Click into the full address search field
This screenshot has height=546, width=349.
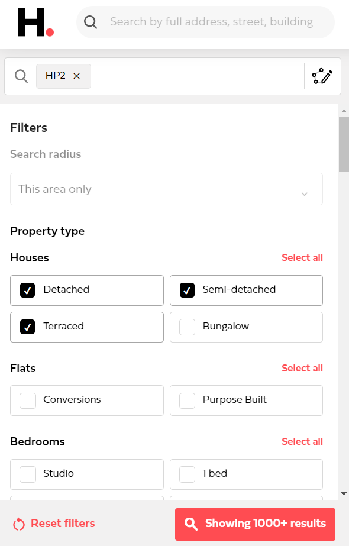pos(211,22)
